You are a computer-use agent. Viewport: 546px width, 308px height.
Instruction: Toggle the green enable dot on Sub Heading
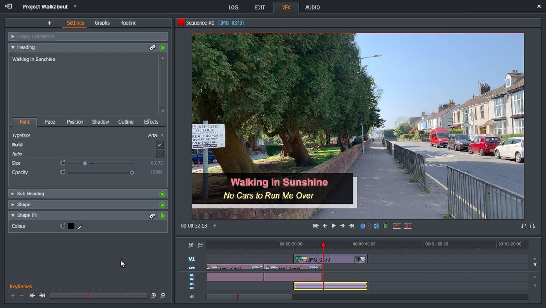tap(162, 194)
